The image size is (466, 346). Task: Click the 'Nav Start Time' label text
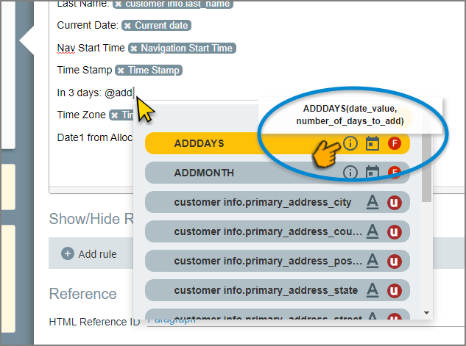[91, 48]
